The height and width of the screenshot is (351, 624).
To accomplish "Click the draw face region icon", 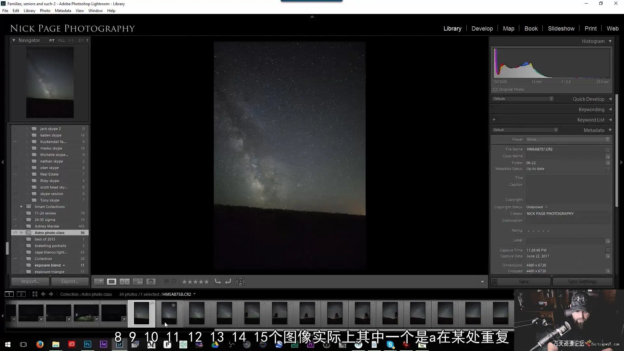I will coord(240,282).
